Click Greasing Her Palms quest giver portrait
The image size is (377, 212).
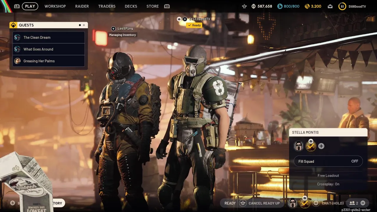coord(17,61)
